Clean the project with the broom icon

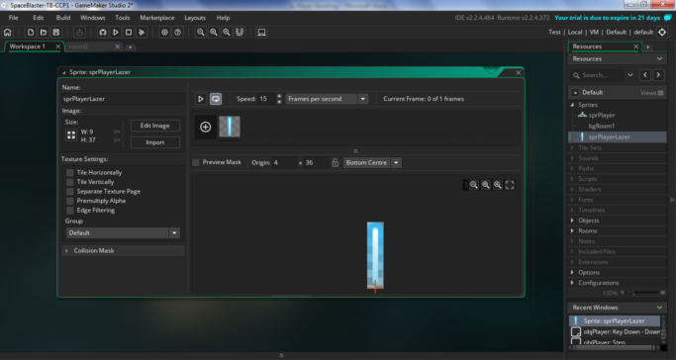coord(142,33)
